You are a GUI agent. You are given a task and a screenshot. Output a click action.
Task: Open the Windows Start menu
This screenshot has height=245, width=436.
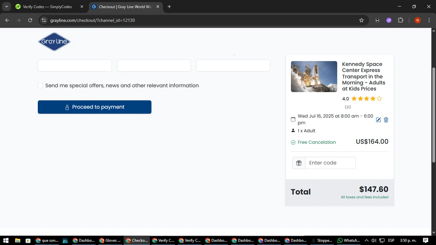(x=6, y=240)
